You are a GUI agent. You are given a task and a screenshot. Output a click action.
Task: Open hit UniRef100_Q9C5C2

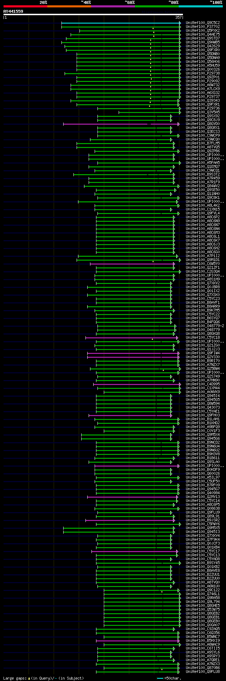203,23
